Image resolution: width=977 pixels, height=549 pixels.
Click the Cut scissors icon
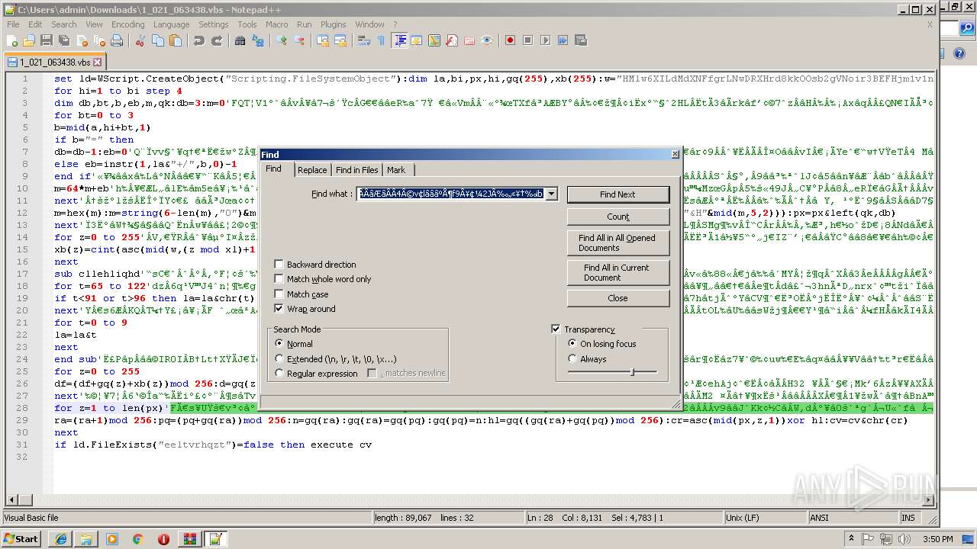140,40
